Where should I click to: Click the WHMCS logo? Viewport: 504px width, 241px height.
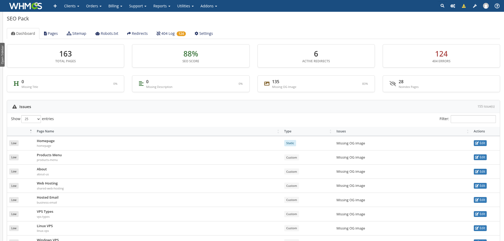25,6
